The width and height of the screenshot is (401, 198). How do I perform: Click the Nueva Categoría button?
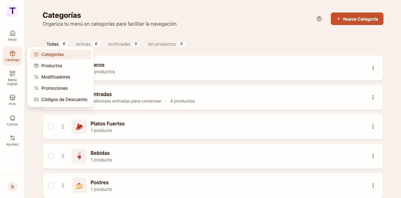(x=357, y=19)
